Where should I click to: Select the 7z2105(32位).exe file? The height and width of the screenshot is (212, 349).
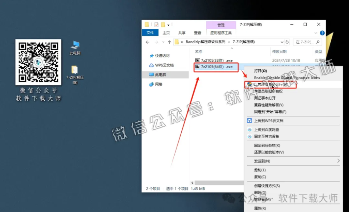click(x=215, y=60)
